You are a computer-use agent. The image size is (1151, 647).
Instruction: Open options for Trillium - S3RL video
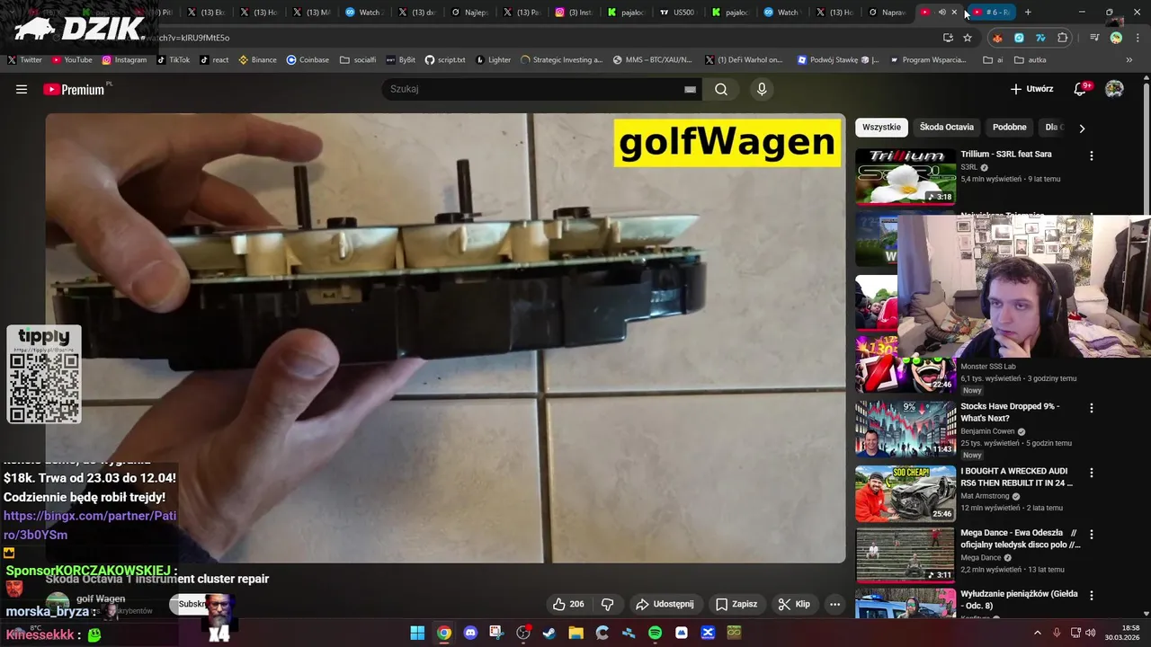click(1092, 155)
